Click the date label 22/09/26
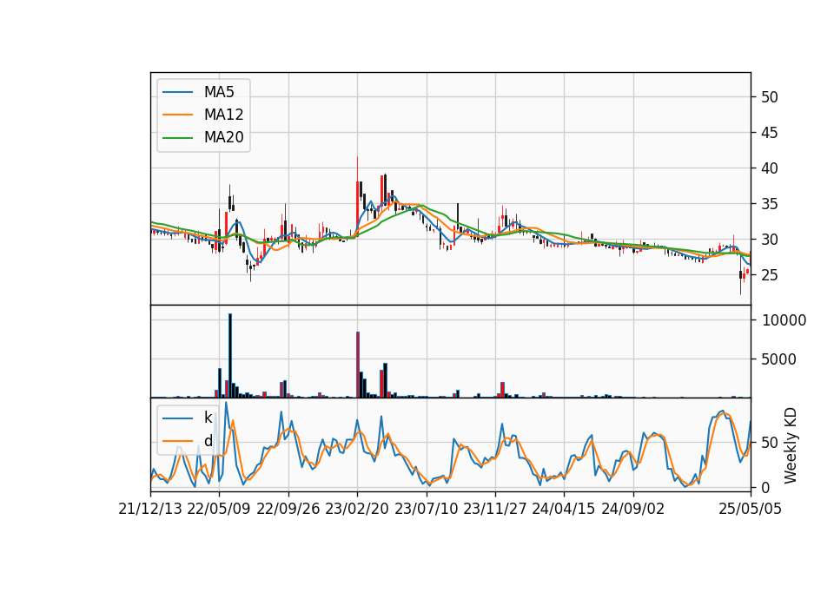The height and width of the screenshot is (599, 834). (x=288, y=509)
